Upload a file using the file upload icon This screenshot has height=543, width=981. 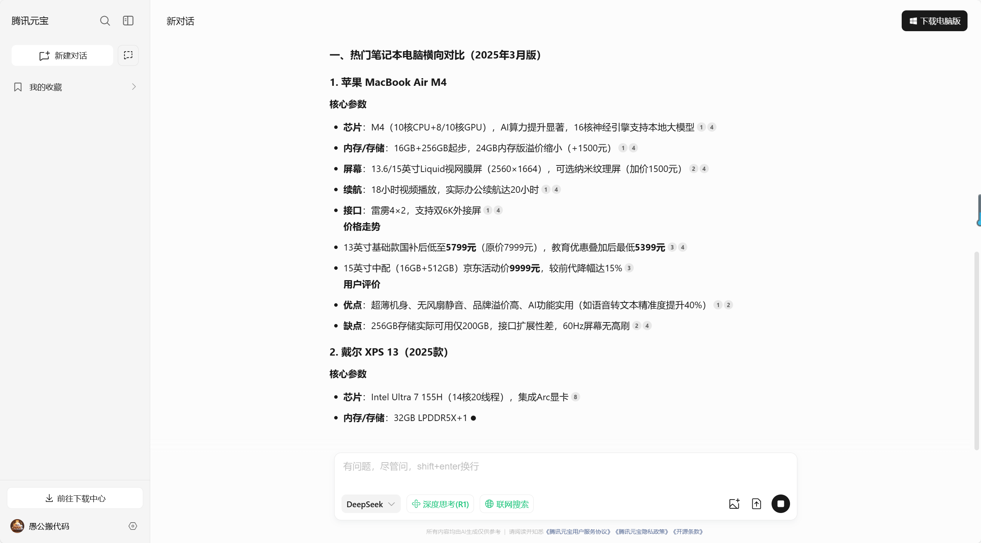tap(757, 503)
